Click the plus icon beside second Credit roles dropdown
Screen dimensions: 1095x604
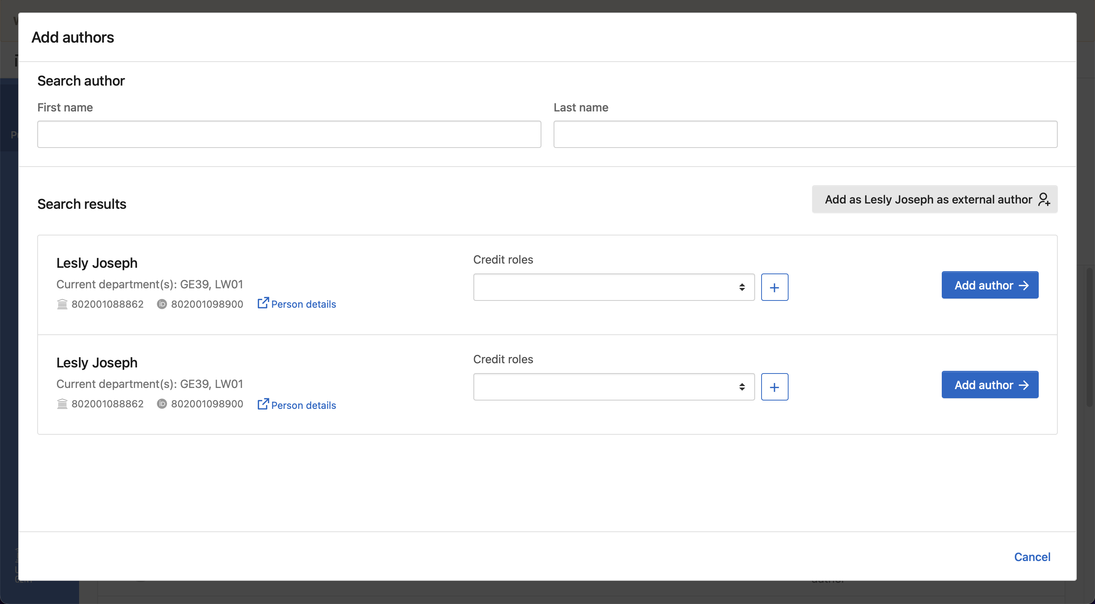coord(774,387)
